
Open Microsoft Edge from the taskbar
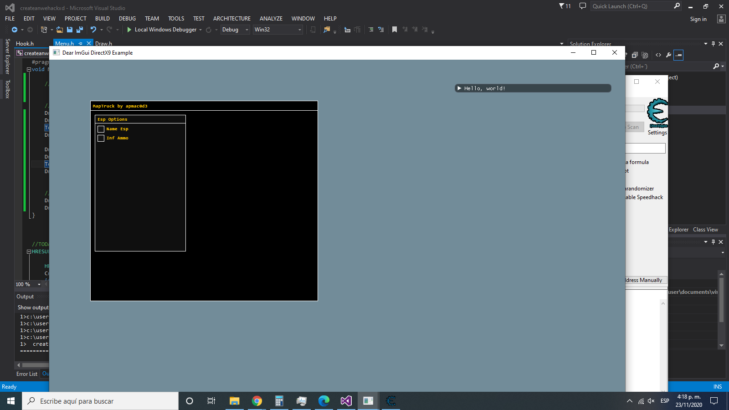pyautogui.click(x=324, y=401)
